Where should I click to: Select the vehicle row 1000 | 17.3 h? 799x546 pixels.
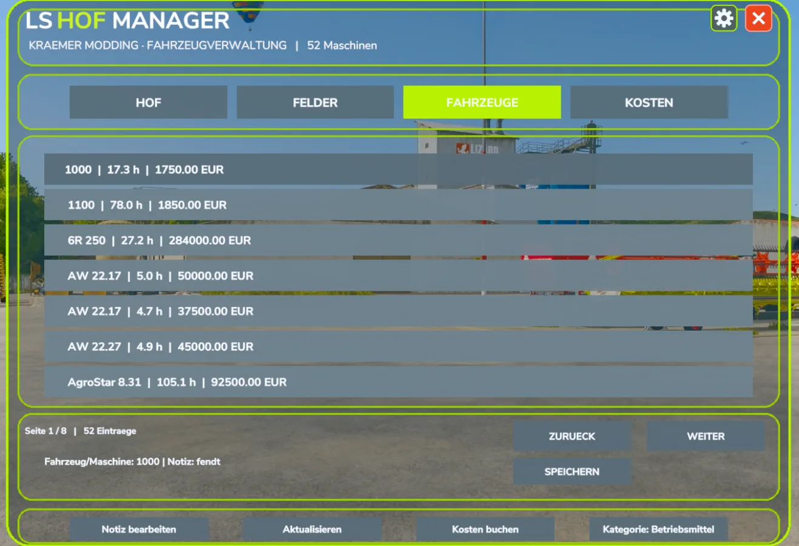[399, 169]
